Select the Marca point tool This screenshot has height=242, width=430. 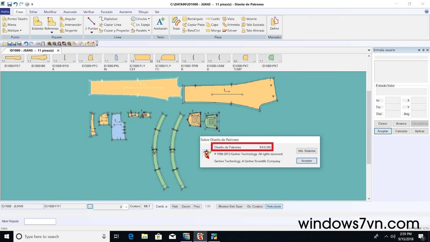point(9,25)
